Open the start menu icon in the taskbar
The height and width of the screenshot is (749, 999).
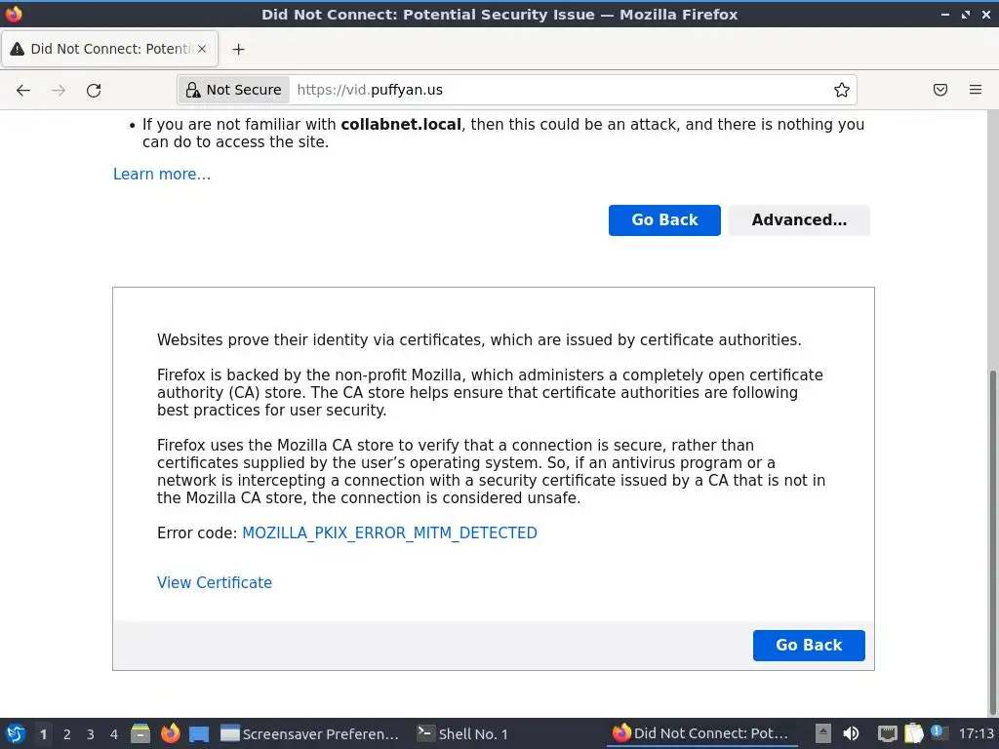16,733
